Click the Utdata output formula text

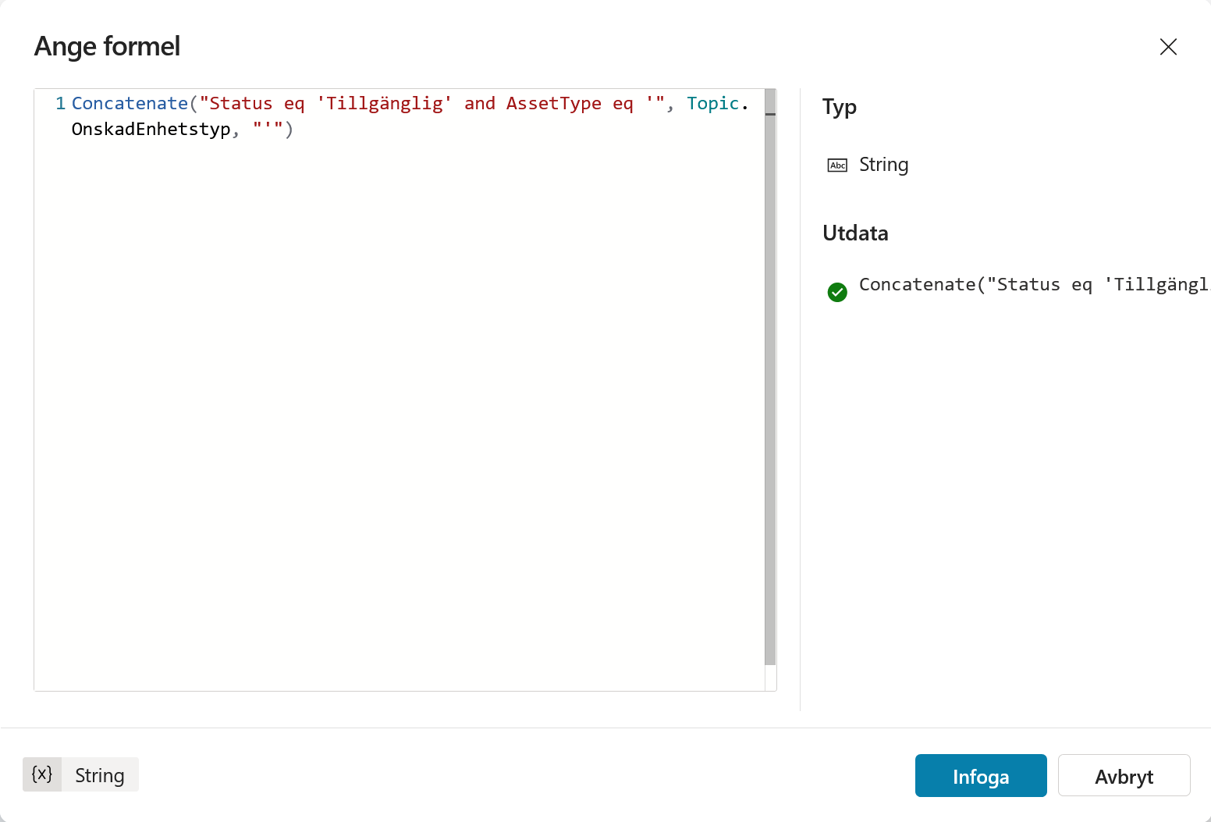1034,285
